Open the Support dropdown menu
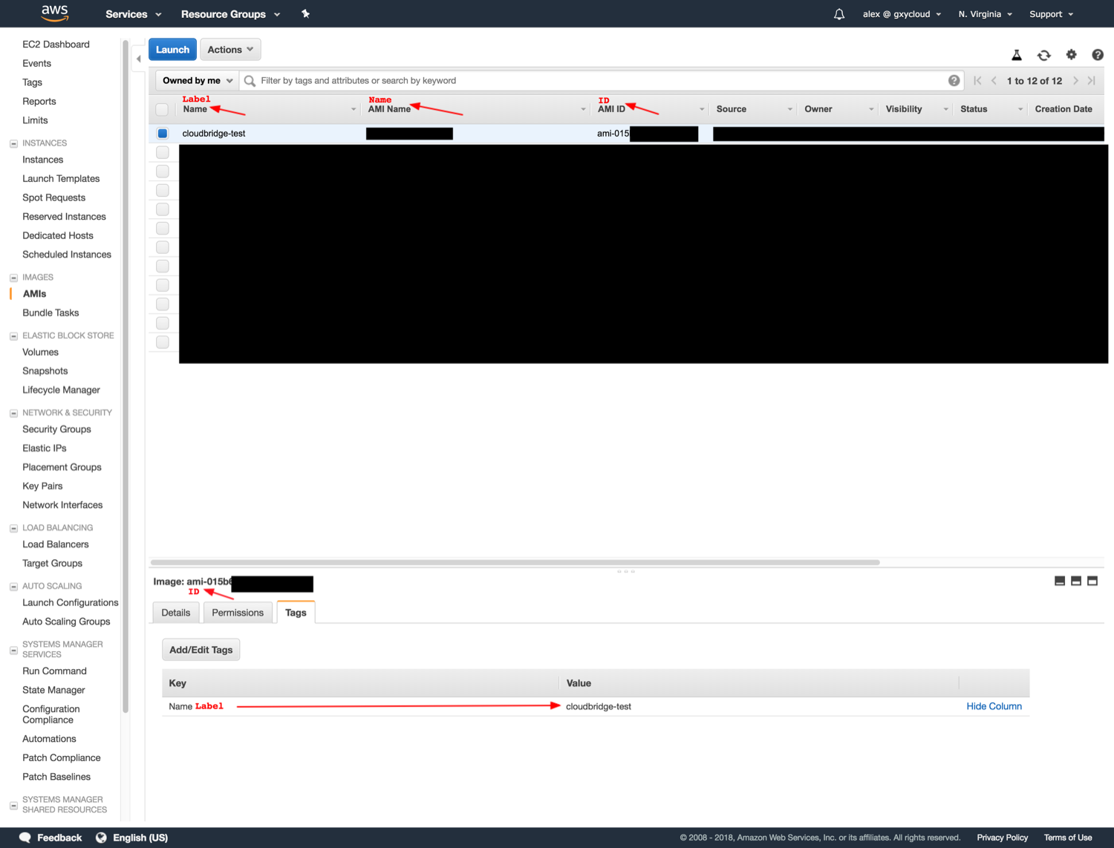 coord(1051,14)
